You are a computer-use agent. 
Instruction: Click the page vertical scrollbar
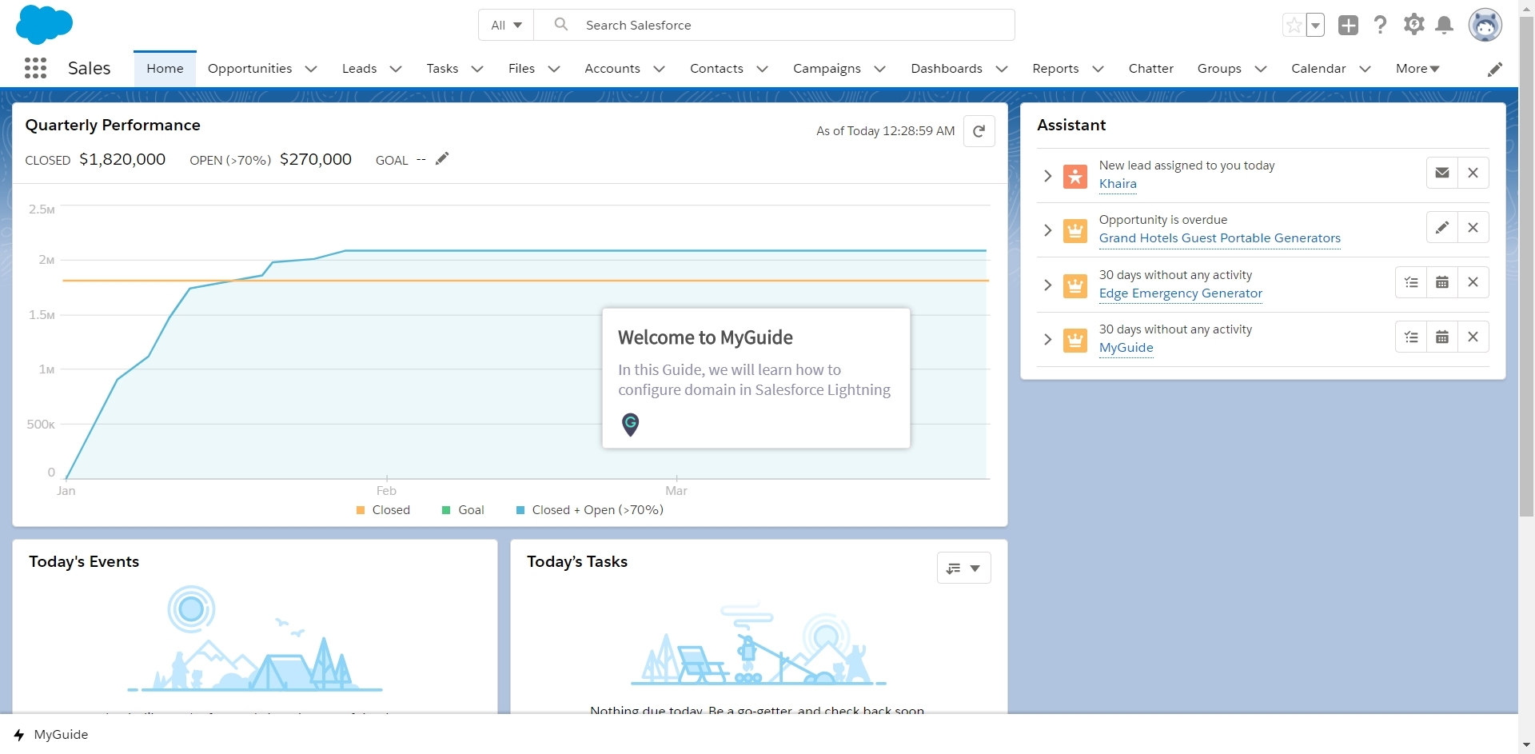tap(1526, 266)
